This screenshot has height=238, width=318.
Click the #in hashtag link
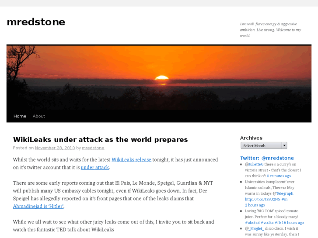(284, 199)
